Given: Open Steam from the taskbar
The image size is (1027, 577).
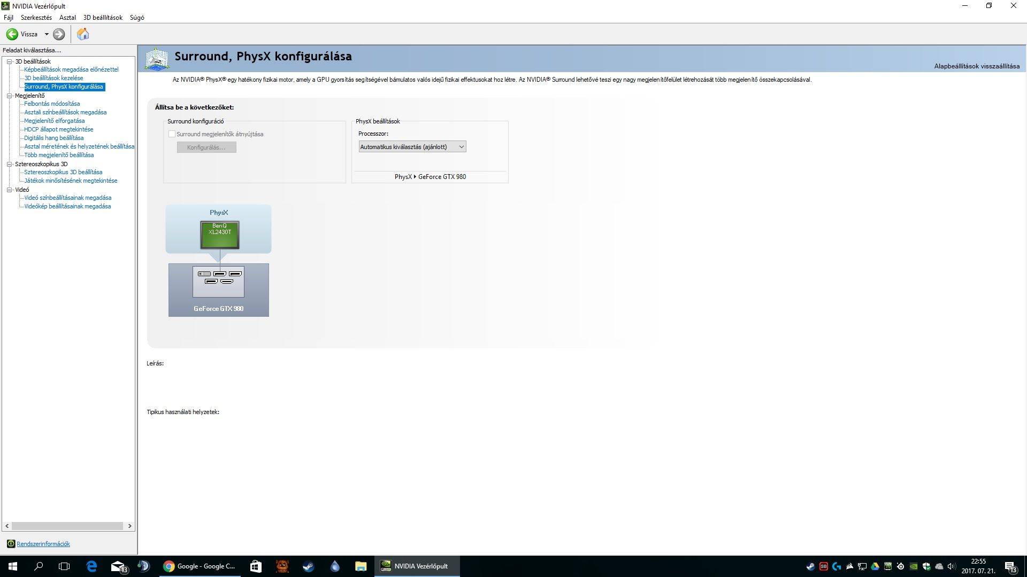Looking at the screenshot, I should coord(308,566).
